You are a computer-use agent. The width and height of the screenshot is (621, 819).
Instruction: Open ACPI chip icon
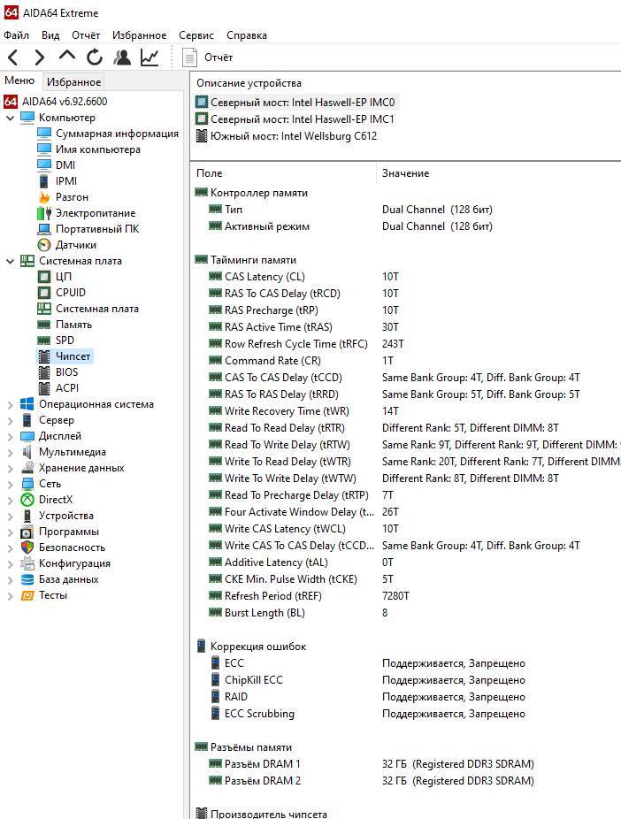(x=44, y=388)
